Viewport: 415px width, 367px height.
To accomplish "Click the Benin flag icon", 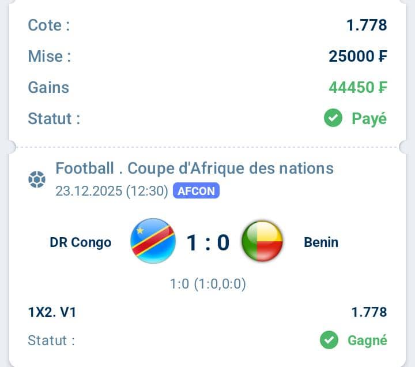I will [x=262, y=241].
